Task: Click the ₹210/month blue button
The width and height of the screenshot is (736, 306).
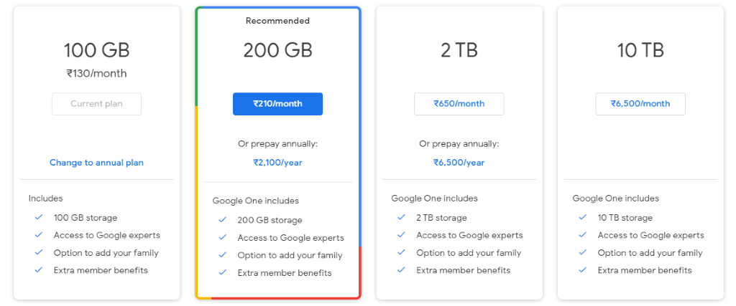Action: (277, 104)
